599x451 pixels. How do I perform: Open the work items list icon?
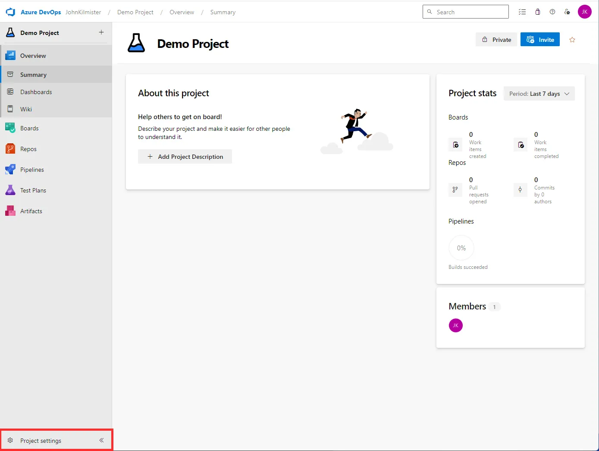(522, 12)
